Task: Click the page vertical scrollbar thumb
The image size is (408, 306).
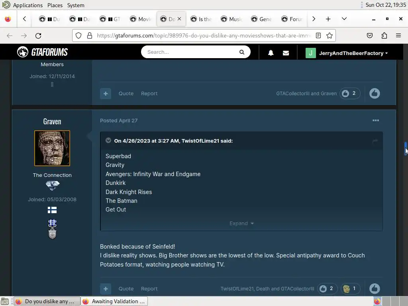Action: point(406,149)
